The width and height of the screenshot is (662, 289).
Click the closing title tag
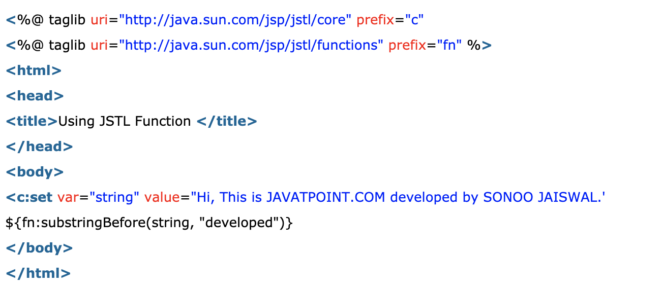point(226,121)
